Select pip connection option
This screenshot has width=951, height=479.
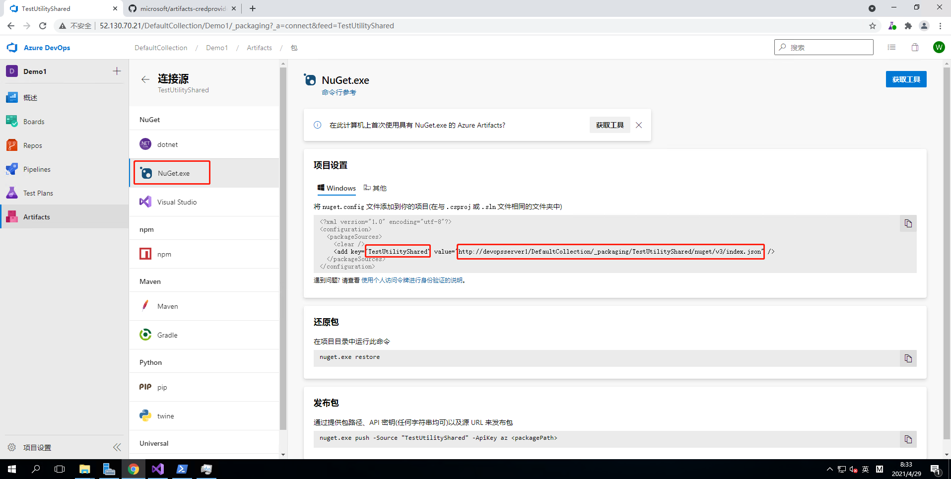[204, 387]
